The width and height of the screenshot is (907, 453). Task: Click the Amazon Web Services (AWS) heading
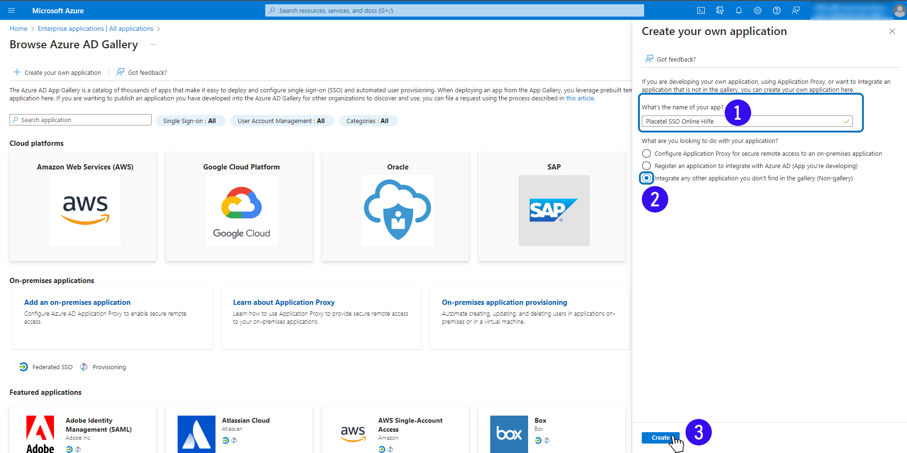pos(85,167)
